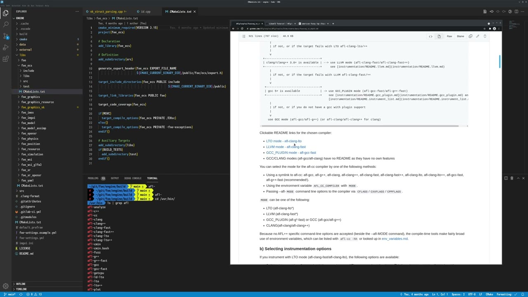Screen dimensions: 528x297
Task: Open Manage gear at activity bar bottom
Action: pyautogui.click(x=6, y=286)
